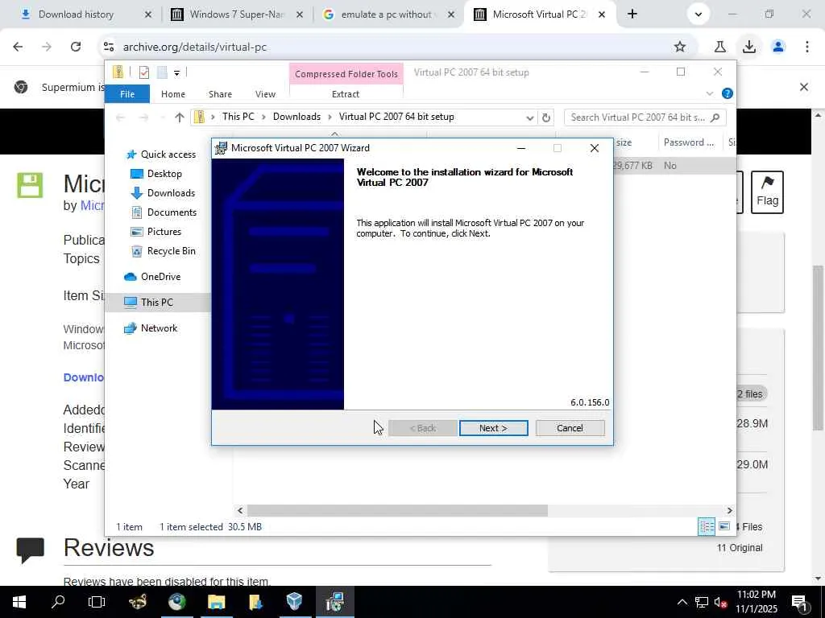Refresh the Explorer address bar location
Image resolution: width=825 pixels, height=618 pixels.
pos(546,117)
